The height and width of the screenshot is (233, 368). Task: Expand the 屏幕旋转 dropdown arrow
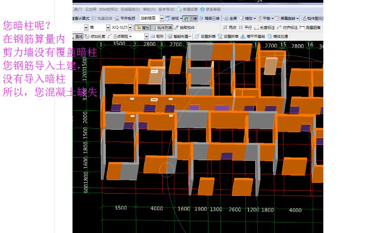297,18
